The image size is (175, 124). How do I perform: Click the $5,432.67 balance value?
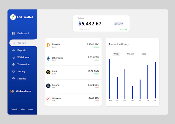[x=90, y=24]
